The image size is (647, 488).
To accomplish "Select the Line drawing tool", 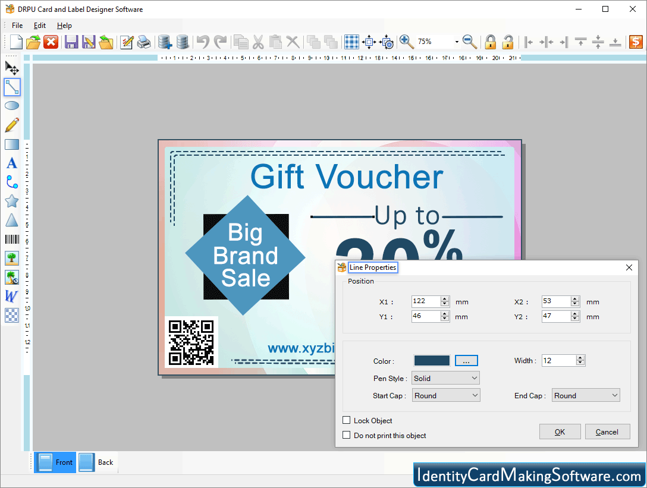I will pyautogui.click(x=12, y=87).
